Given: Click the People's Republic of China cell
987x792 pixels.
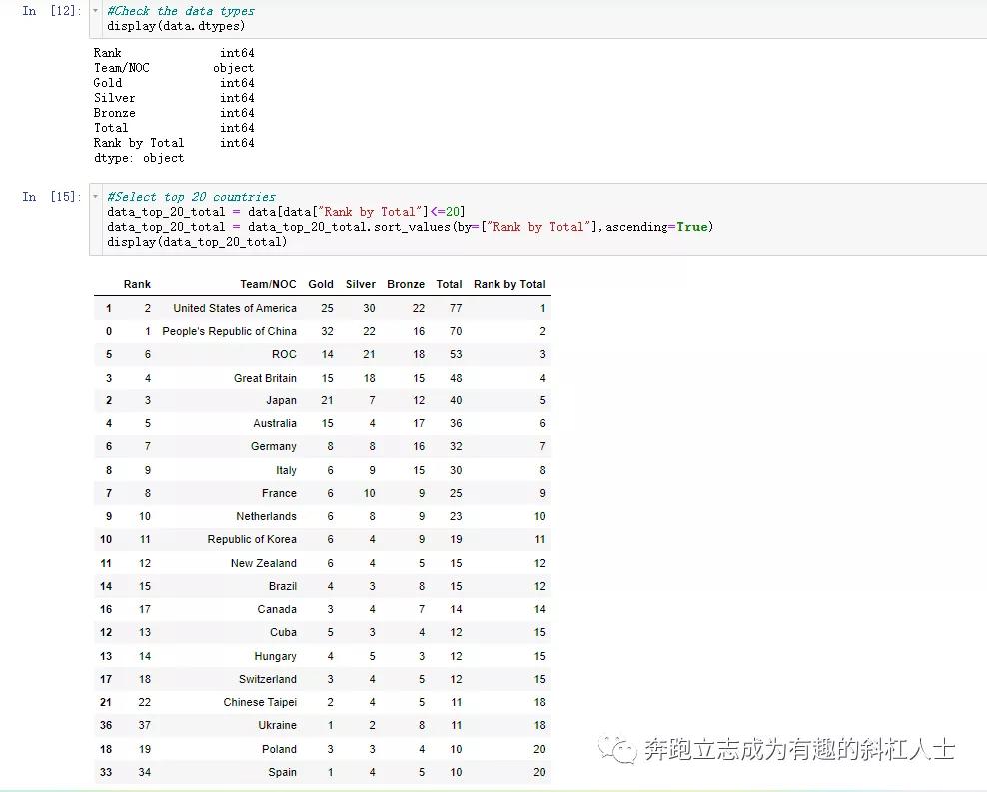Looking at the screenshot, I should click(x=230, y=331).
